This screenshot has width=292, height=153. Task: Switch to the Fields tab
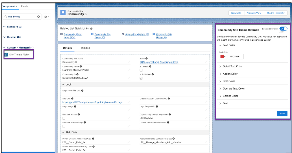(x=24, y=6)
